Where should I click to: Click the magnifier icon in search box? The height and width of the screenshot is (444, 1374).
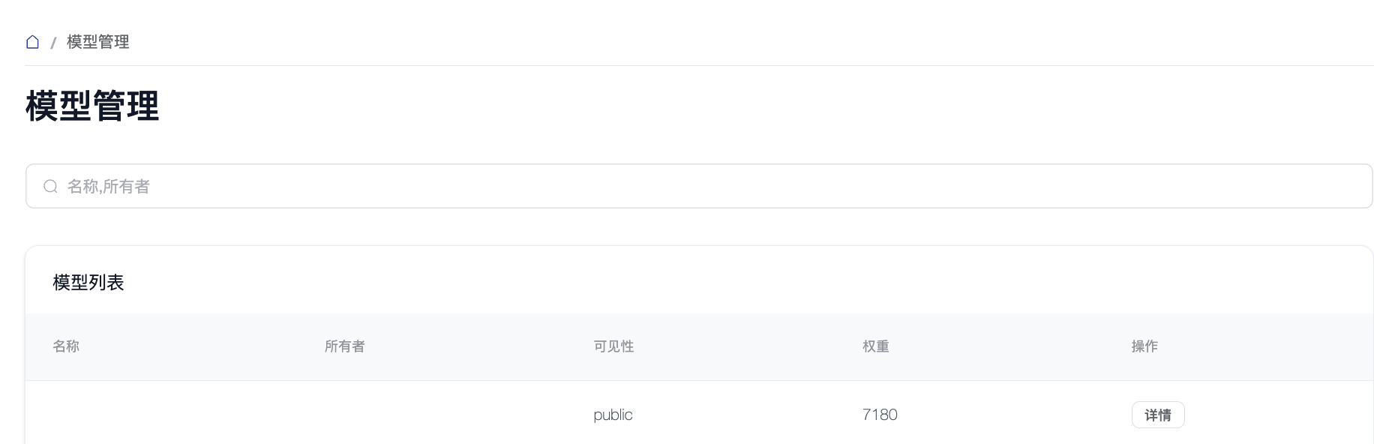pyautogui.click(x=50, y=187)
